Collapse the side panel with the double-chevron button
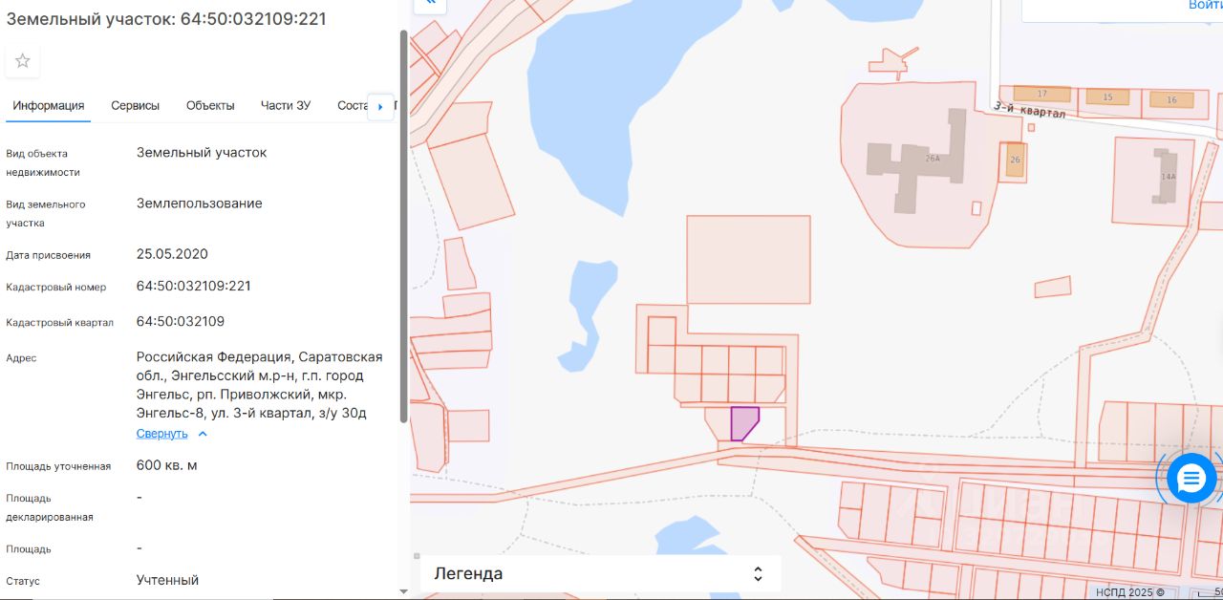The image size is (1223, 600). [430, 3]
